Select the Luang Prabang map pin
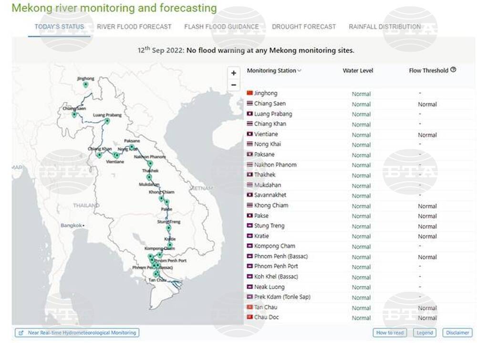477x343 pixels. [107, 121]
